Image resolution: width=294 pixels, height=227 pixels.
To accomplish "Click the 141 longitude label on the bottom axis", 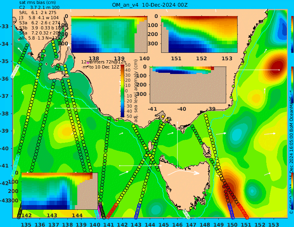I will [x=109, y=224].
